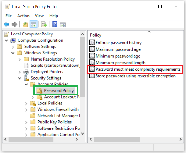This screenshot has height=153, width=186.
Task: Maximize the Local Group Policy Editor window
Action: pos(160,6)
